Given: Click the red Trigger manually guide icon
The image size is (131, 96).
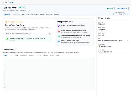Looking at the screenshot, I should tap(59, 31).
